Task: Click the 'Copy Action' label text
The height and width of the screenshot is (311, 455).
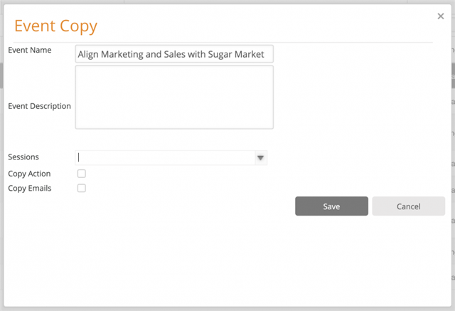Action: pos(29,174)
